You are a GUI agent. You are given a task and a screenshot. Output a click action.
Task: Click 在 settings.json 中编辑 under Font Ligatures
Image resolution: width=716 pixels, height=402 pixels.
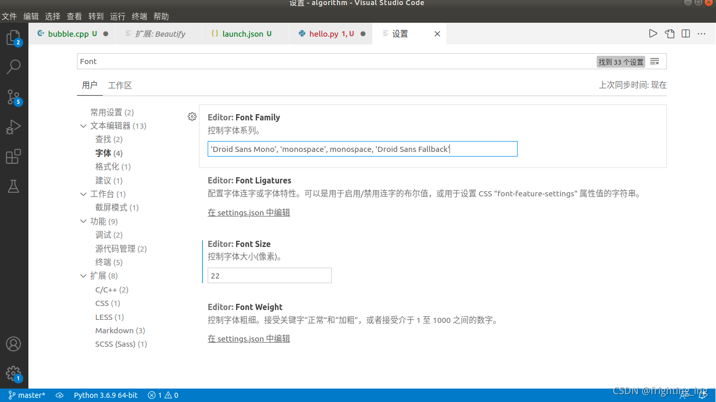tap(248, 212)
